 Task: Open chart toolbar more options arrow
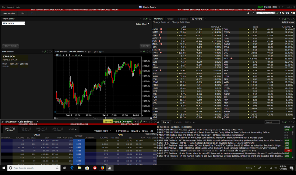tap(81, 55)
